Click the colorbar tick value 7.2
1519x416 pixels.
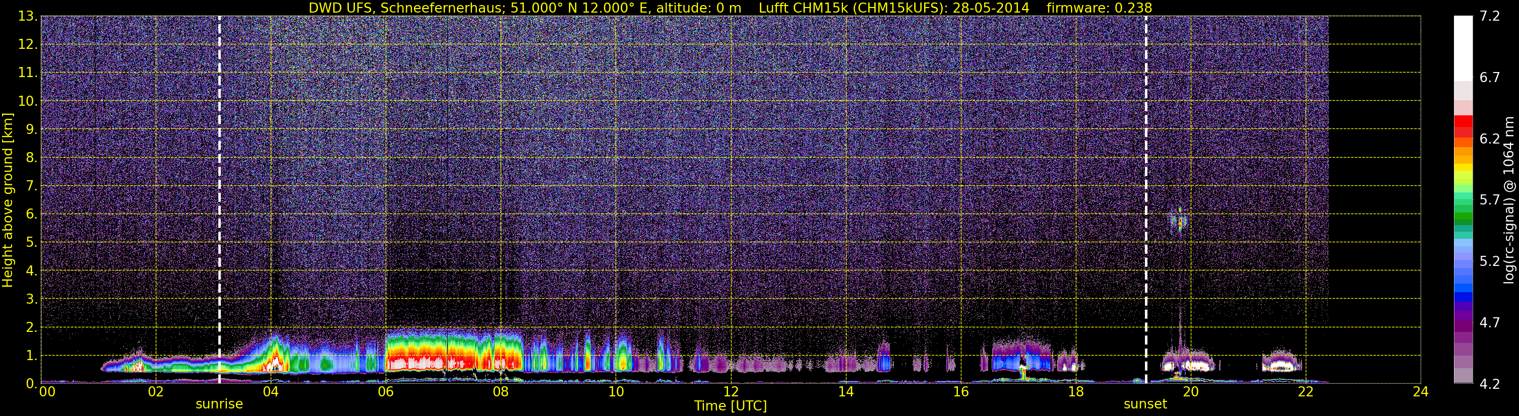pyautogui.click(x=1490, y=16)
